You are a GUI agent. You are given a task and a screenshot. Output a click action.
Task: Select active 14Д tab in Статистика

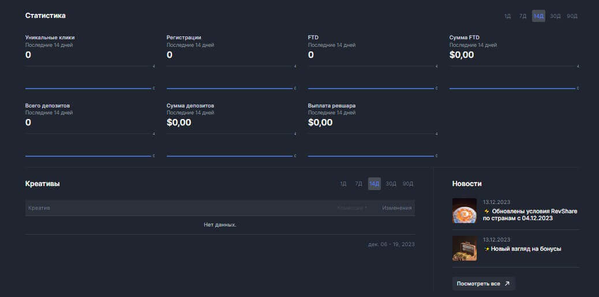pyautogui.click(x=538, y=16)
